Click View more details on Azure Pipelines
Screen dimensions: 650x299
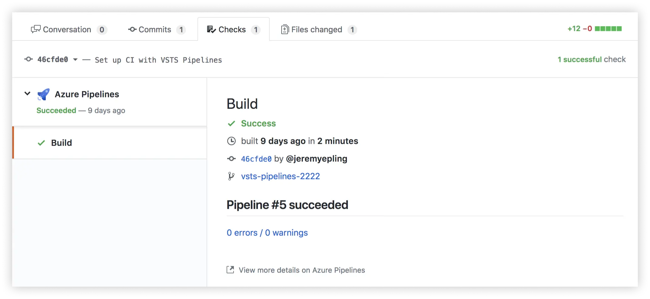pyautogui.click(x=302, y=270)
